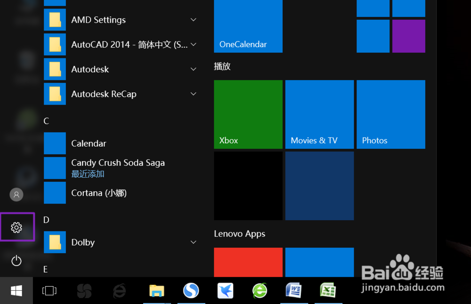The image size is (471, 304).
Task: Open green 360 browser on taskbar
Action: [x=260, y=290]
